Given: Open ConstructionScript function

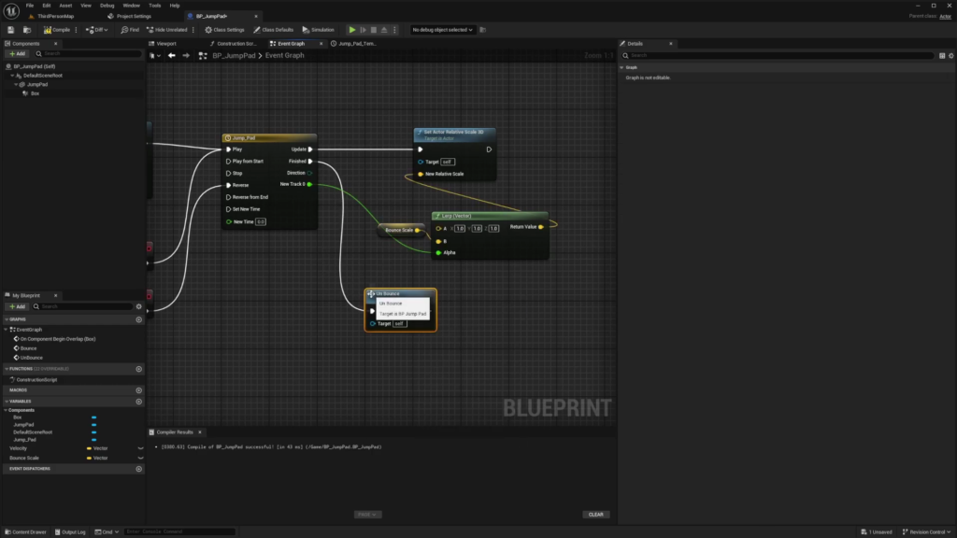Looking at the screenshot, I should 36,380.
